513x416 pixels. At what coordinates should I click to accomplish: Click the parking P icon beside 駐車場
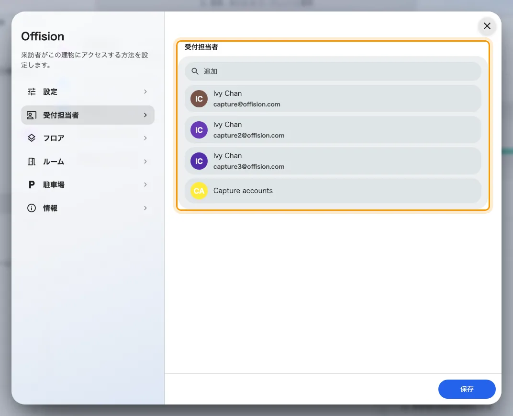32,185
